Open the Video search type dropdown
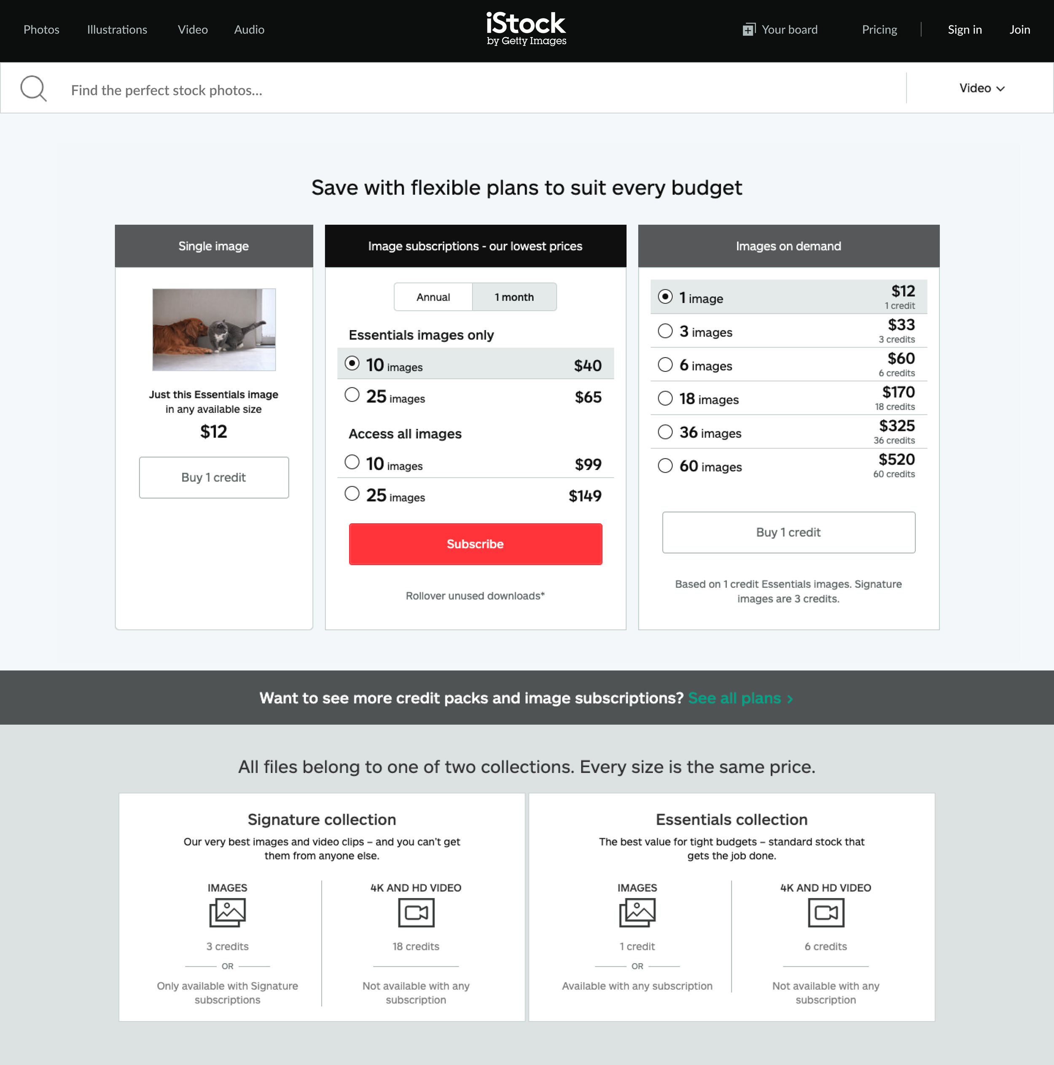This screenshot has width=1054, height=1065. [982, 88]
